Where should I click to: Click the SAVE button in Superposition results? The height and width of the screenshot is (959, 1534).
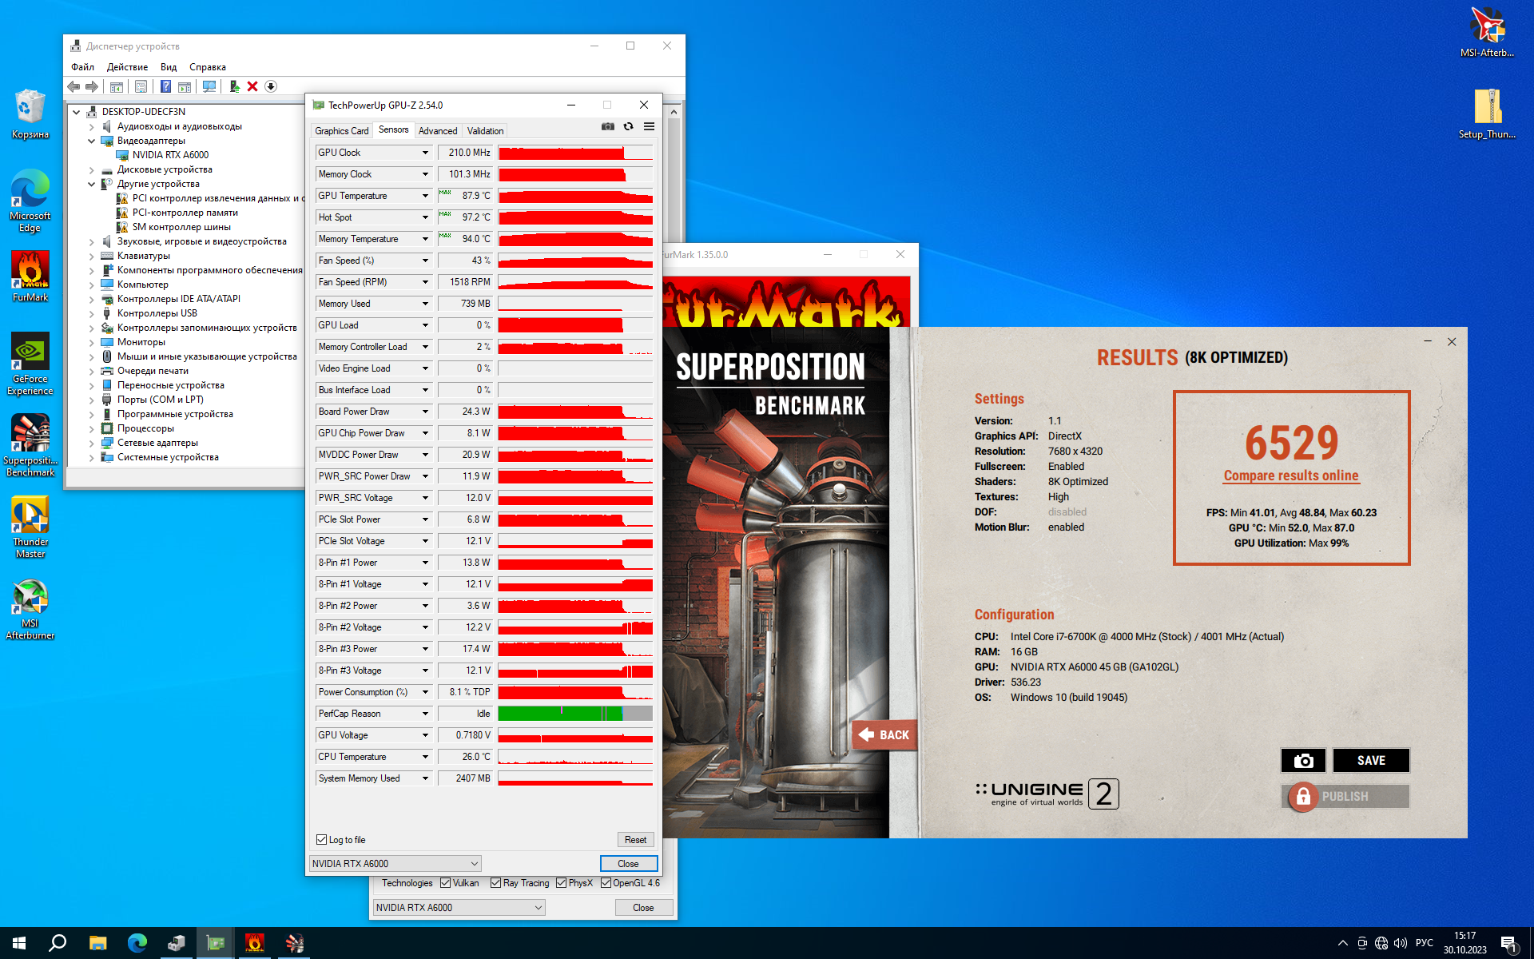tap(1371, 760)
